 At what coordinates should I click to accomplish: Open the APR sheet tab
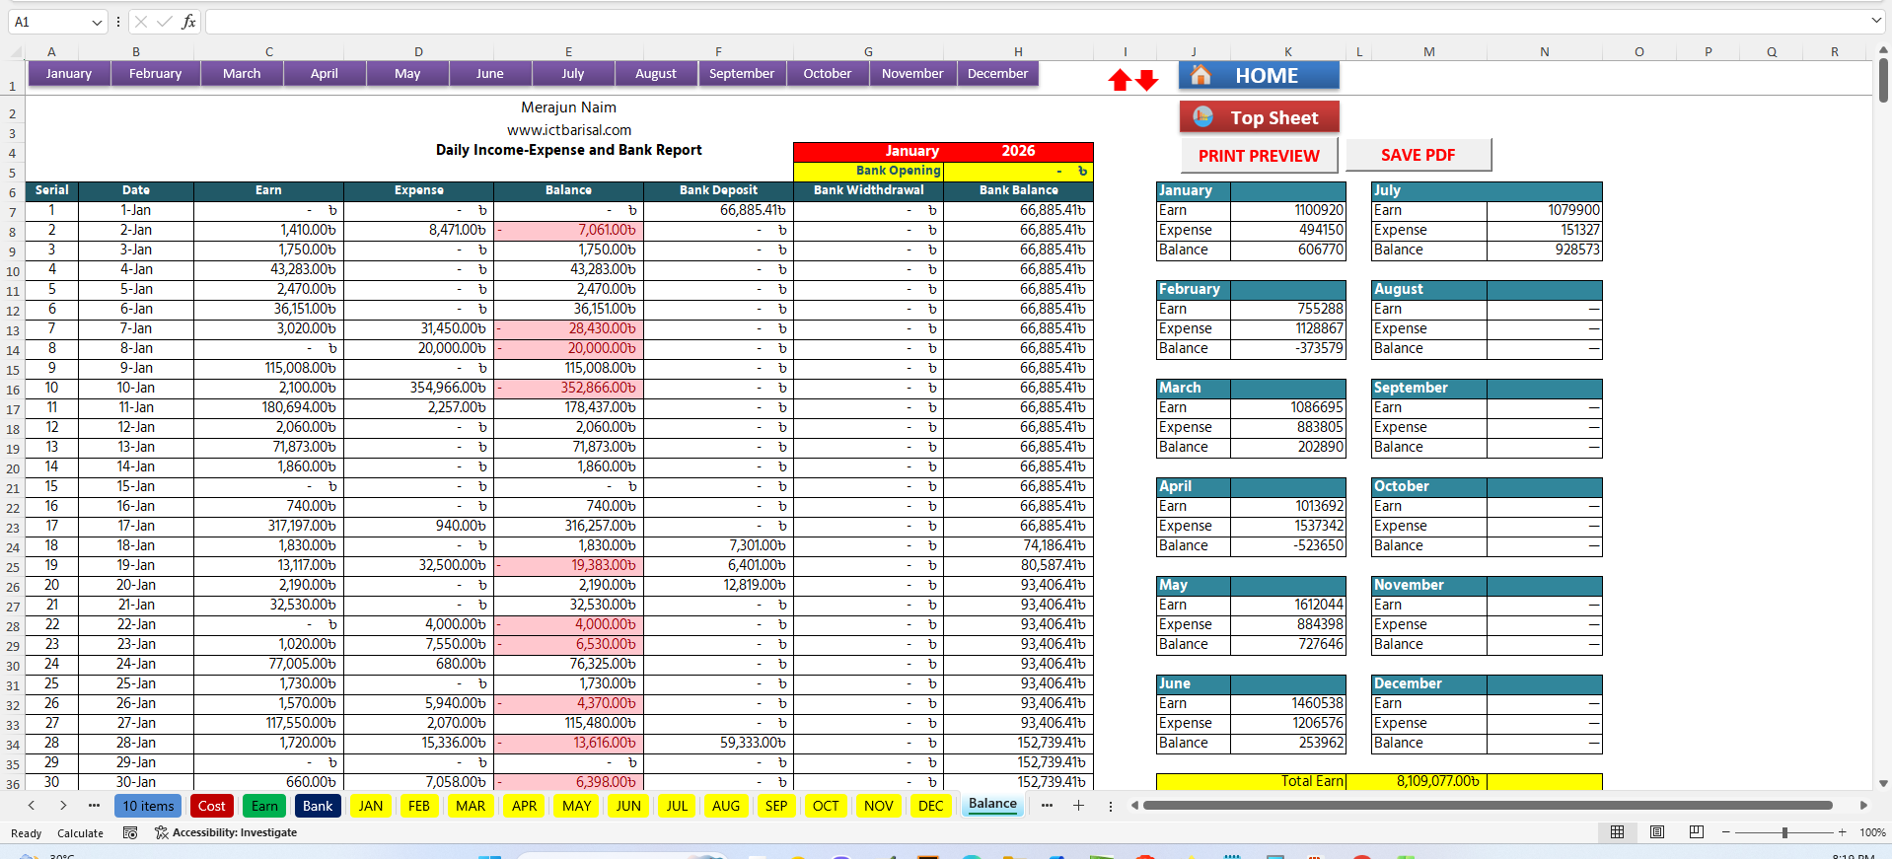tap(525, 806)
